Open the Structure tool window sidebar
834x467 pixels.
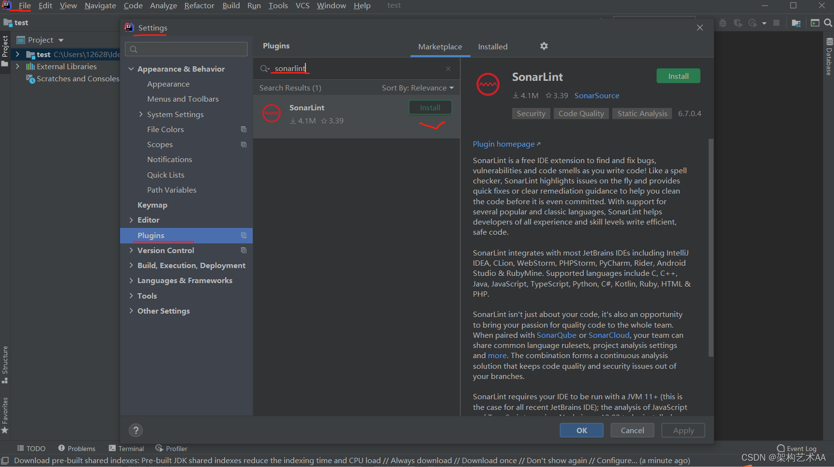pos(5,364)
